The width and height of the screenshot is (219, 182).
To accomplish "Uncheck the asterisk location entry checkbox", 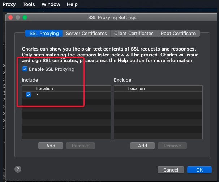I will (x=29, y=95).
